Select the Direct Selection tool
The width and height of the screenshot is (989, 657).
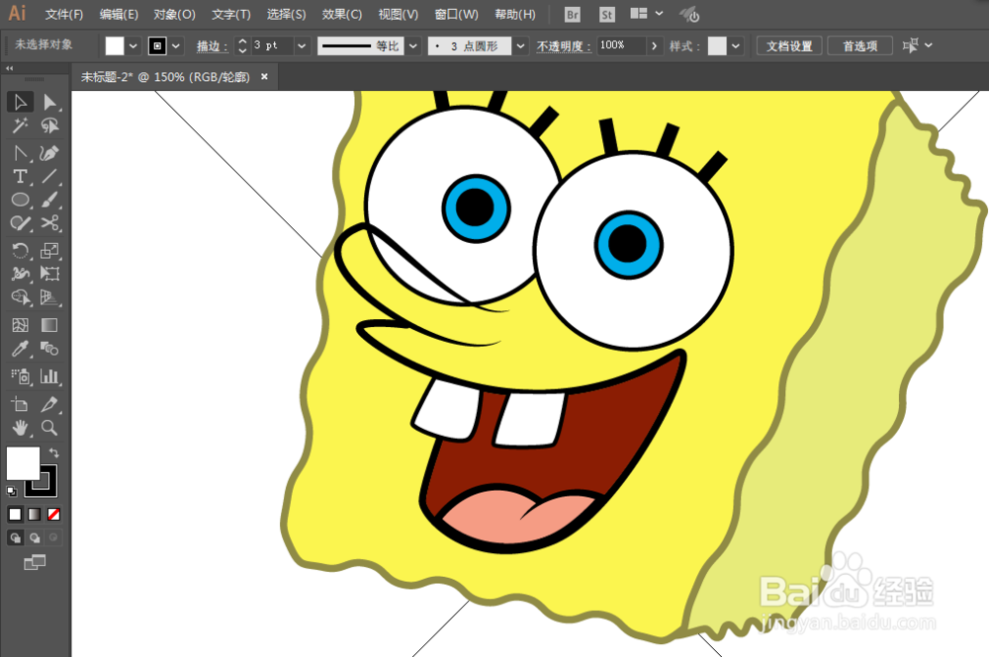pyautogui.click(x=49, y=102)
